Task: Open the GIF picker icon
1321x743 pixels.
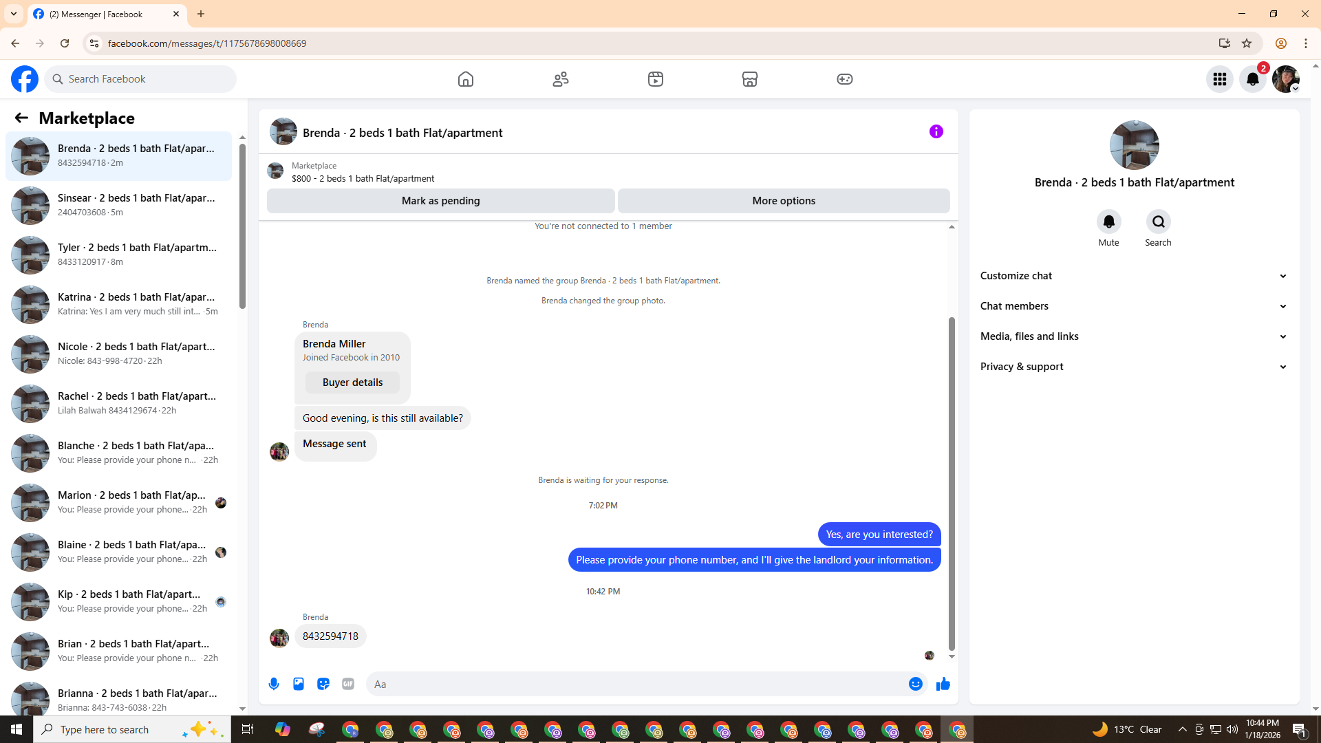Action: pyautogui.click(x=348, y=684)
